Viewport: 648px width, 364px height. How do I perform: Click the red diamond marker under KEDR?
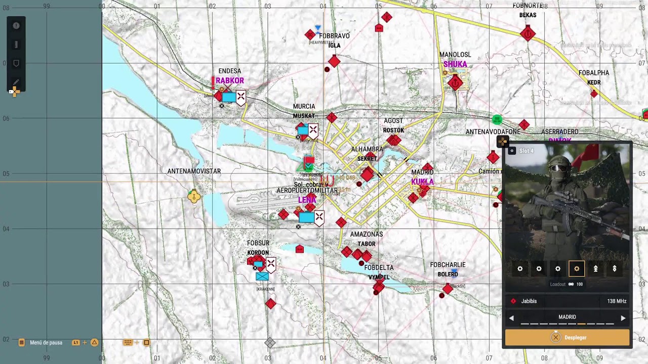pos(594,94)
